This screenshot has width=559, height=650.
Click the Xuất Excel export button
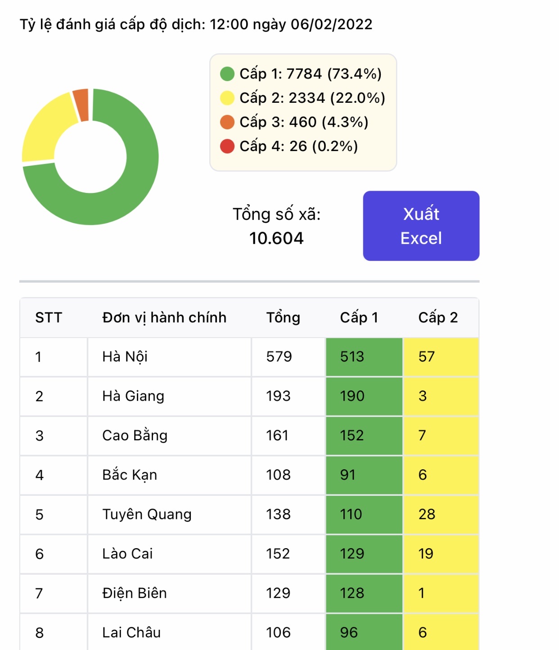421,226
